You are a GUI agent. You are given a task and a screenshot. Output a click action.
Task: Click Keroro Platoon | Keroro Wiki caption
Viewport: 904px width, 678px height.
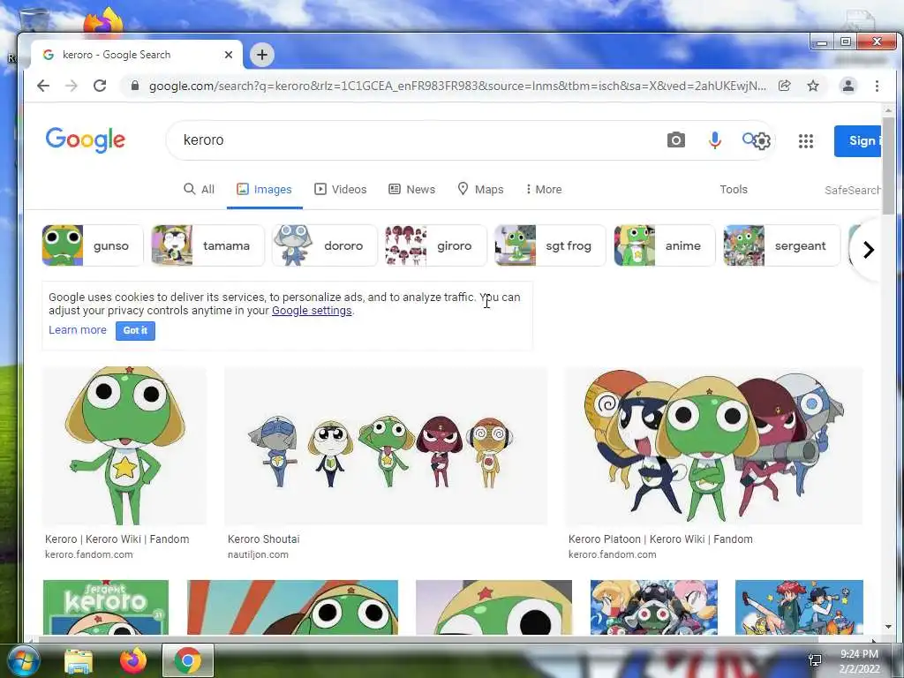pos(660,539)
